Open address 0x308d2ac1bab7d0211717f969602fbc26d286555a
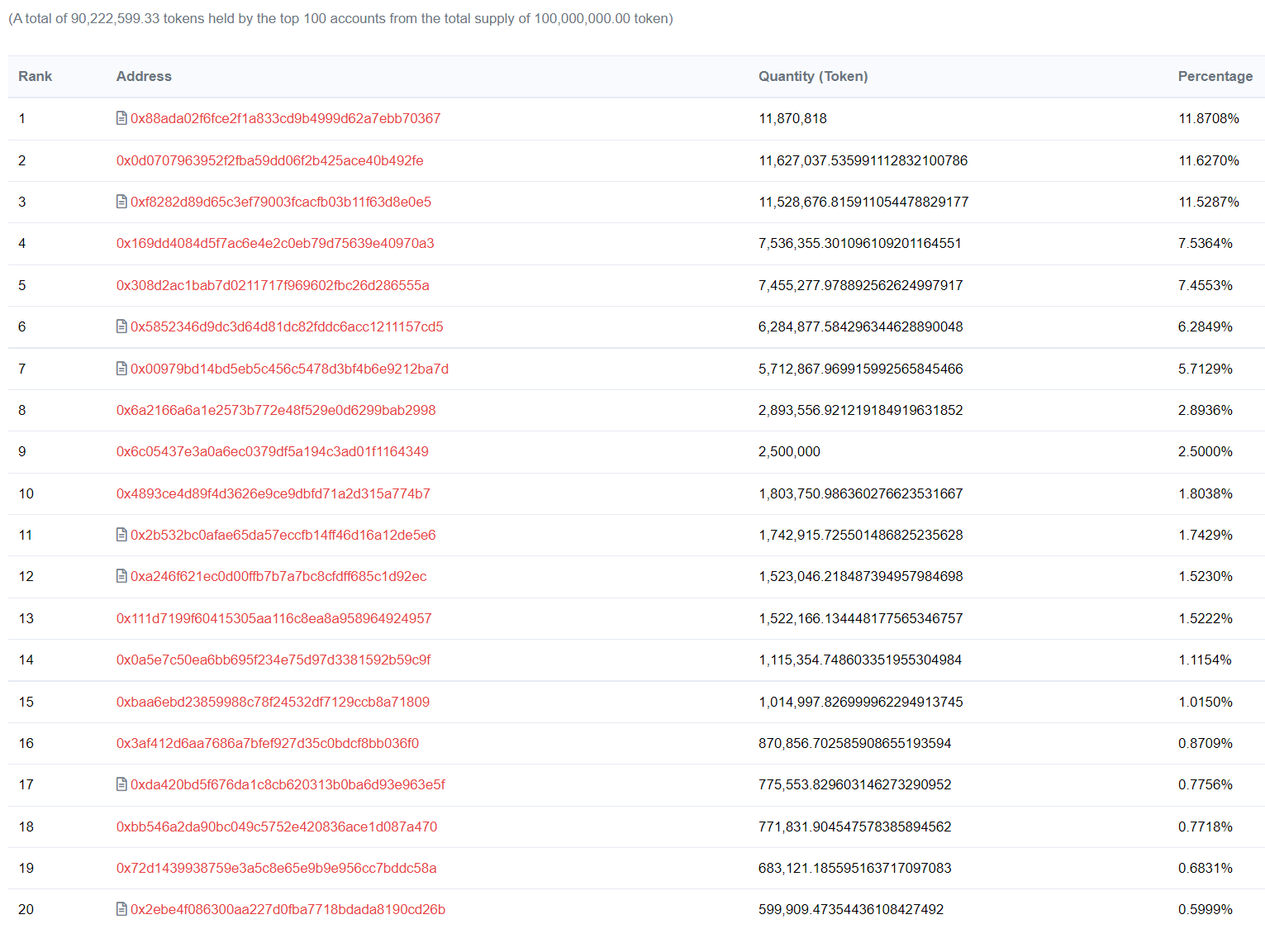The height and width of the screenshot is (929, 1265). pos(273,285)
